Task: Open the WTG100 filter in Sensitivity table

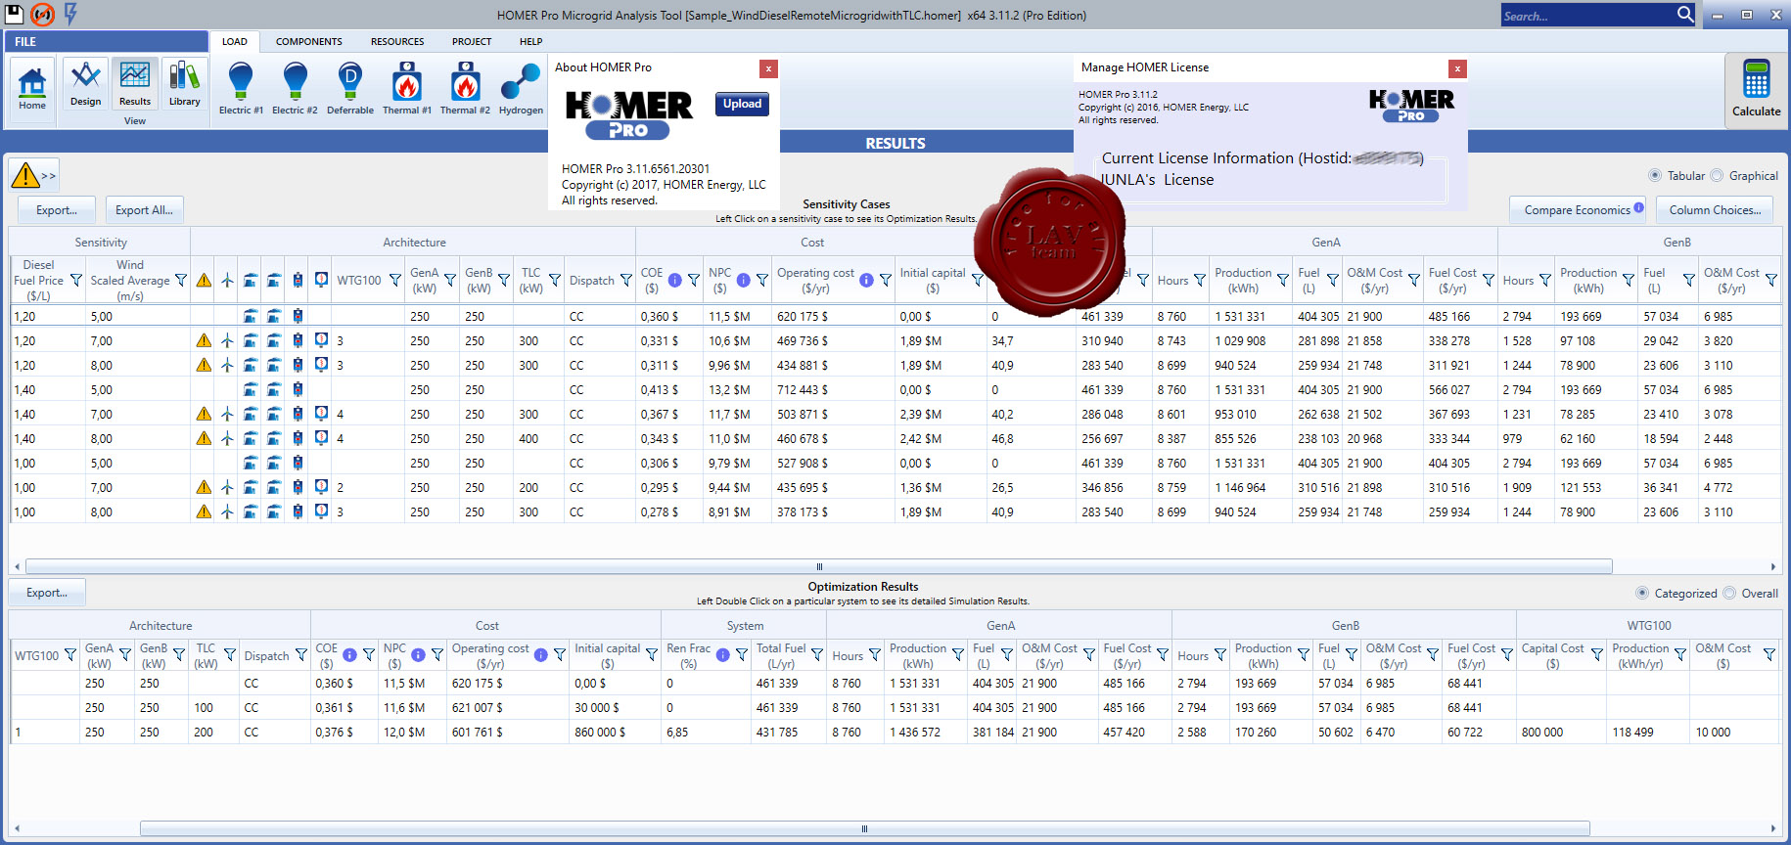Action: click(395, 281)
